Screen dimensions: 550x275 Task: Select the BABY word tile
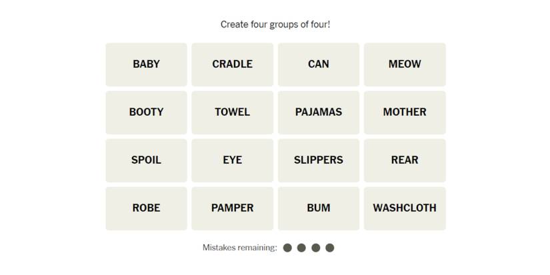pos(146,65)
